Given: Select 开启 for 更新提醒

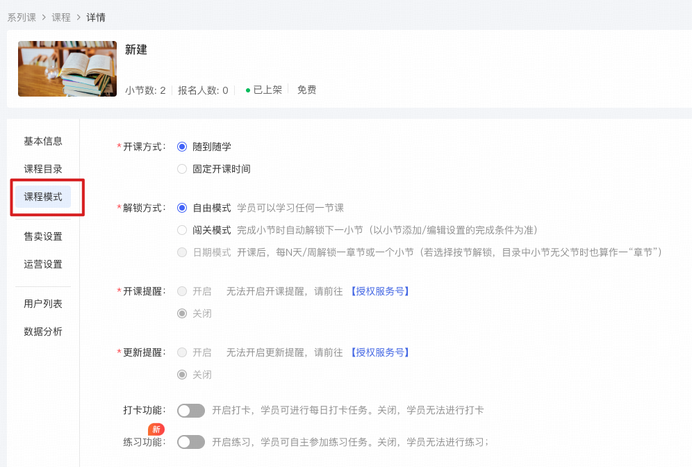Looking at the screenshot, I should 182,352.
